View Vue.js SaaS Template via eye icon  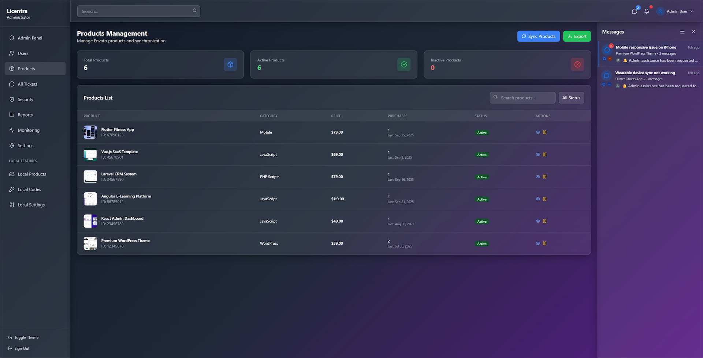pyautogui.click(x=538, y=155)
